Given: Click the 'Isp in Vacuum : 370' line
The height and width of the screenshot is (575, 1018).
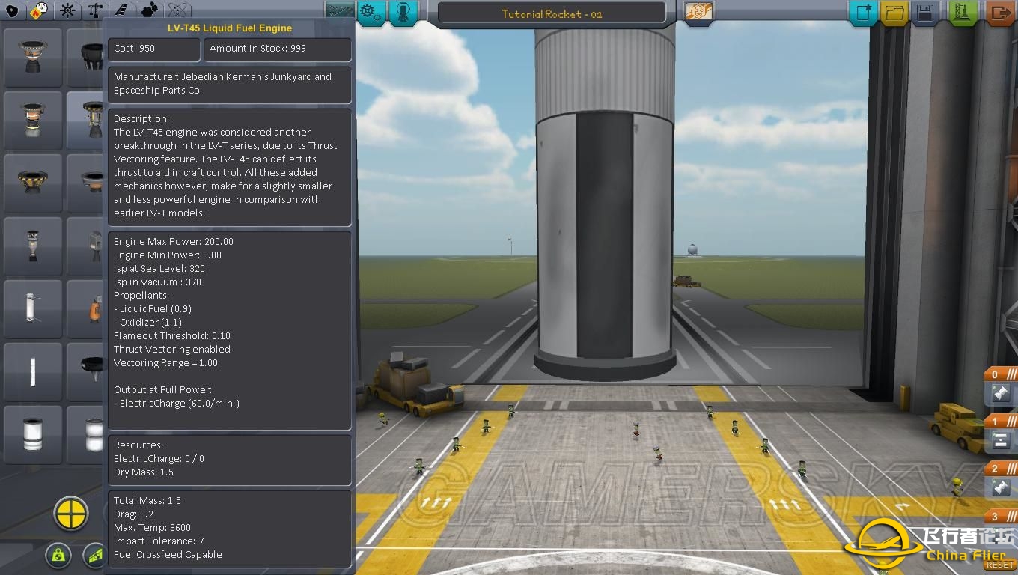Looking at the screenshot, I should click(157, 282).
